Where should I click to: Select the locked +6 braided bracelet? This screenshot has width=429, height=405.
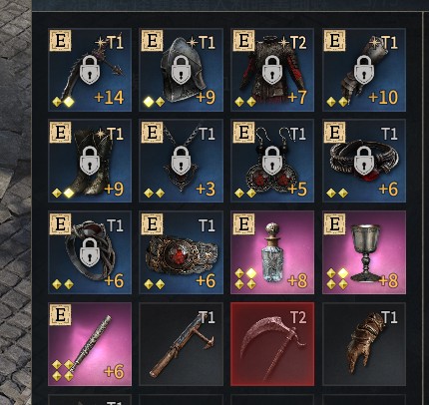[x=90, y=252]
